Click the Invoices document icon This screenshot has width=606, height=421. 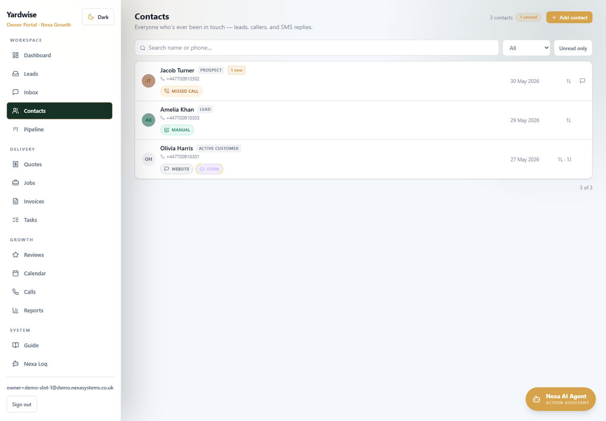click(16, 201)
